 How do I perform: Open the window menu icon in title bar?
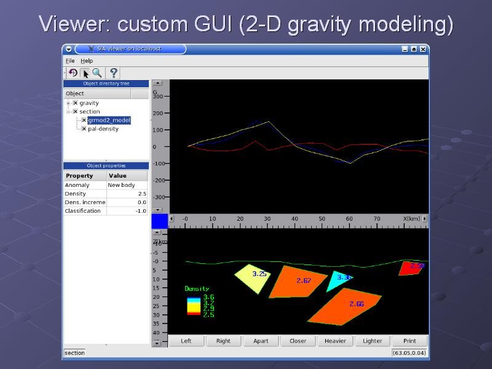click(x=69, y=49)
